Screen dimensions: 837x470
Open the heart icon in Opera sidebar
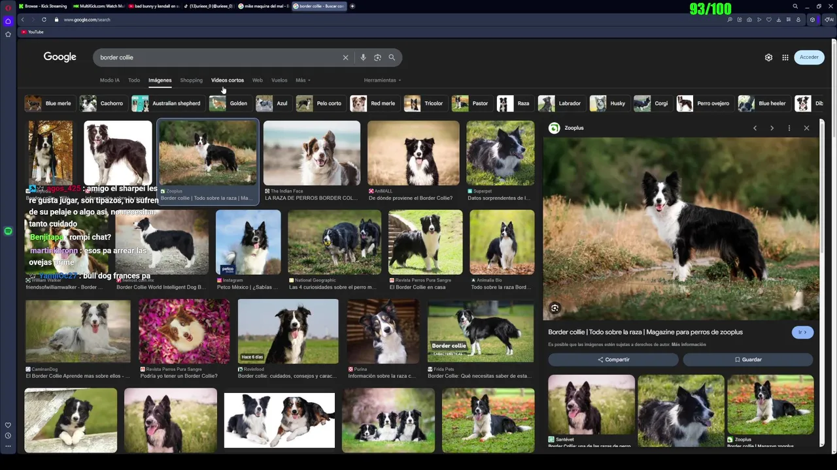8,425
